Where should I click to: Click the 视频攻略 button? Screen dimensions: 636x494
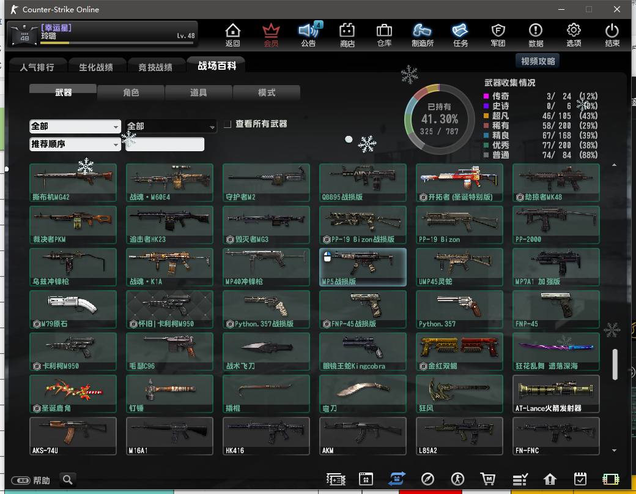tap(538, 61)
